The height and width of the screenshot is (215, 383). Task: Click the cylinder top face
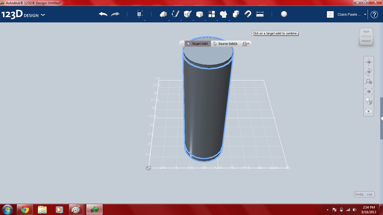point(208,53)
